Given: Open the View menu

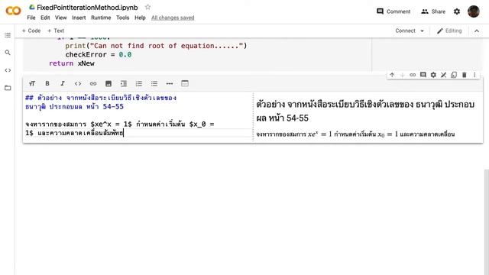Looking at the screenshot, I should pos(61,18).
